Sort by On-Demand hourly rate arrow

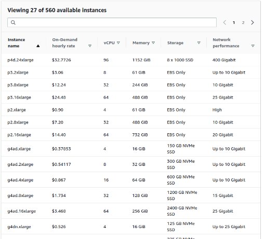(90, 46)
